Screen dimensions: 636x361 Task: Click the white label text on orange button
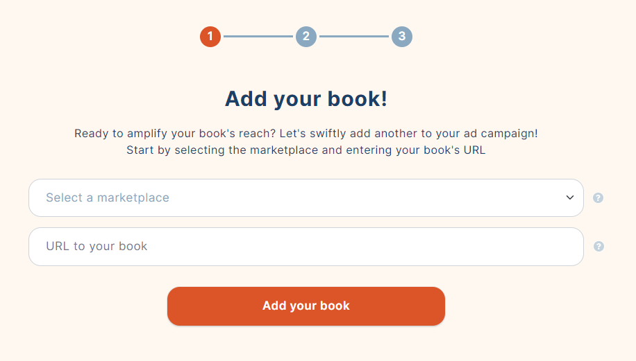point(306,306)
